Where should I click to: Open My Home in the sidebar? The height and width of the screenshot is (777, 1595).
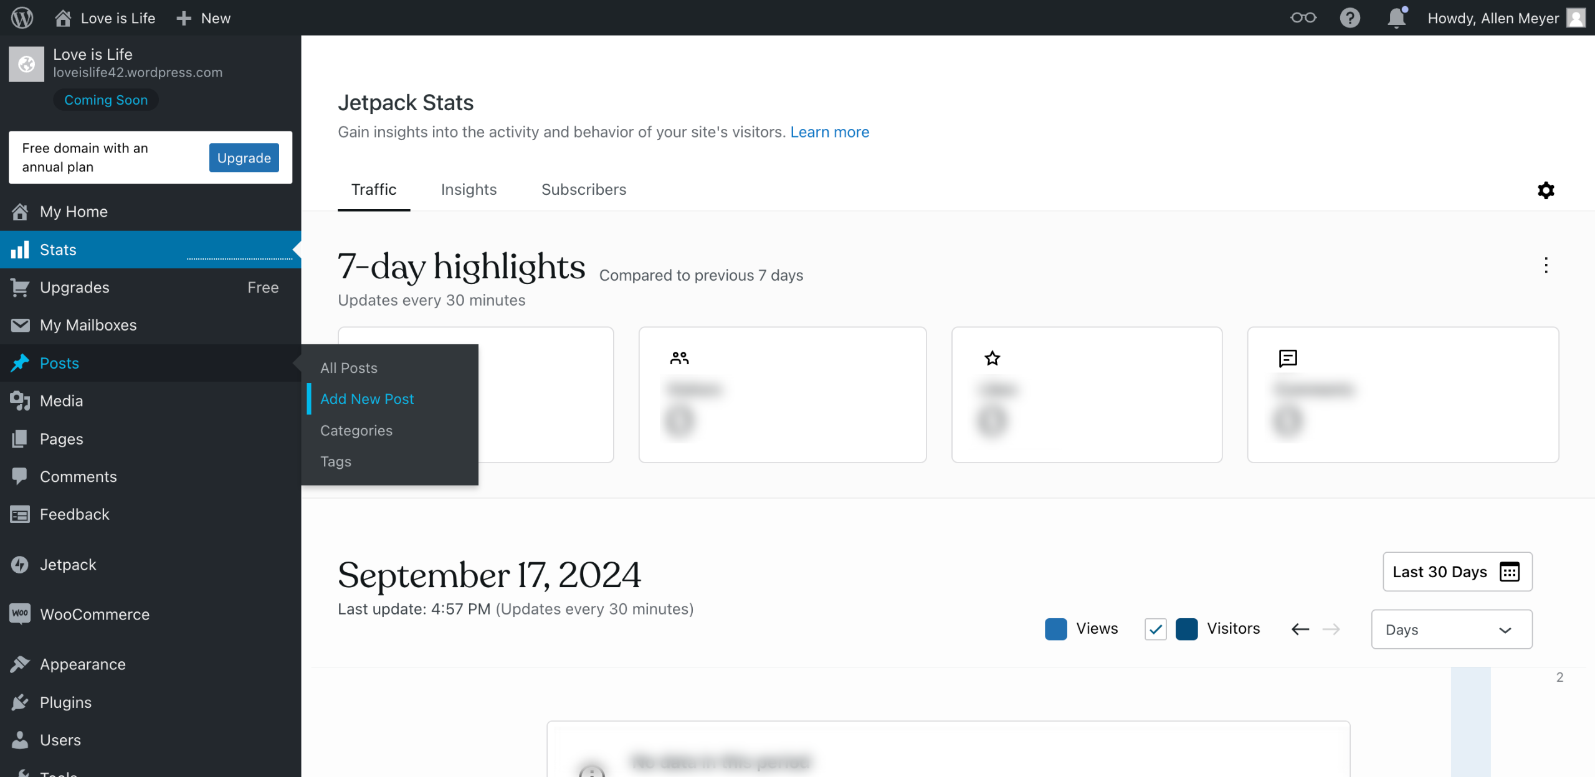(x=151, y=212)
